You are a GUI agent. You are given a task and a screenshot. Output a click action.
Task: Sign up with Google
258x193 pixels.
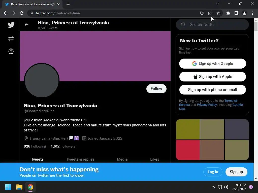213,64
